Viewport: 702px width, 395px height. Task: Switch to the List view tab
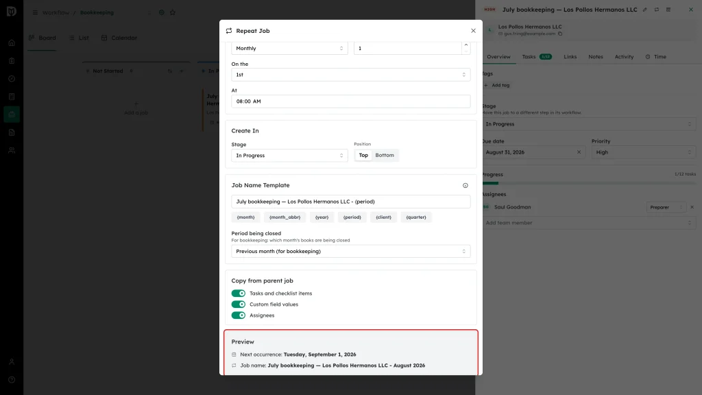click(x=79, y=38)
